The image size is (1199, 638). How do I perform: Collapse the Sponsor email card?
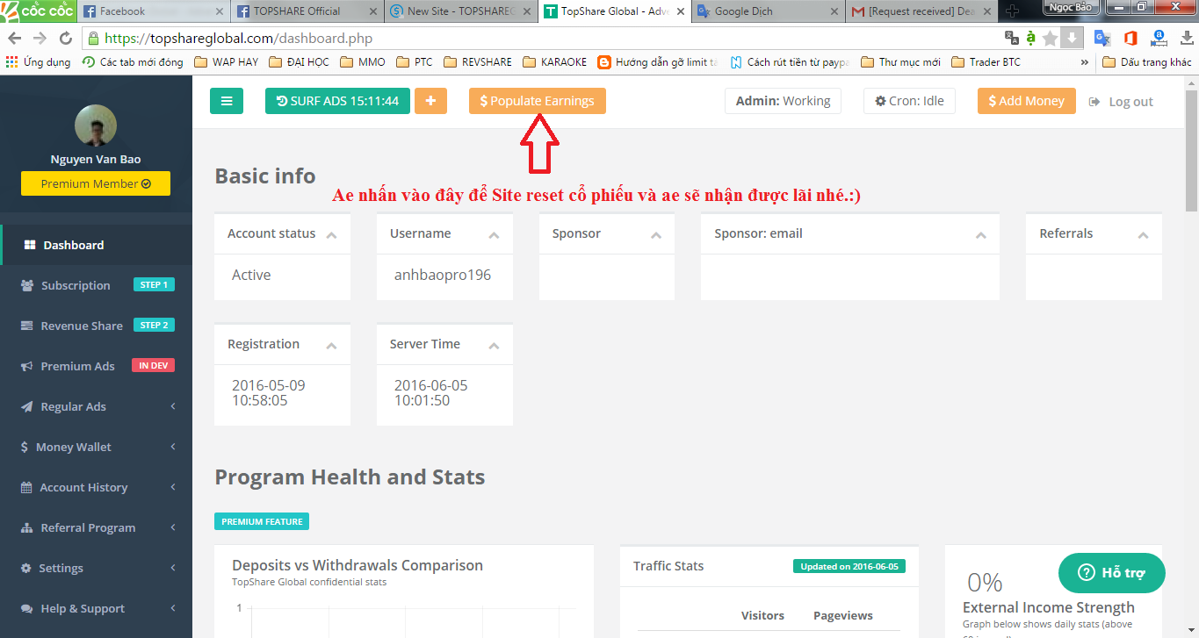click(981, 234)
